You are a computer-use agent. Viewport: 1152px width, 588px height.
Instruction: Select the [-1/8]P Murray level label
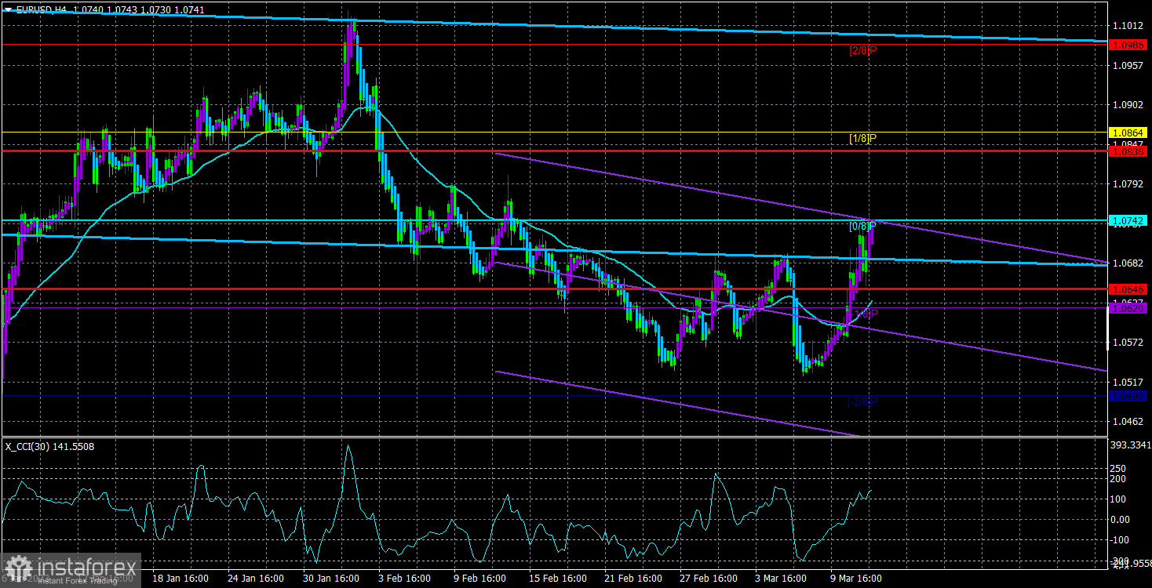tap(862, 314)
